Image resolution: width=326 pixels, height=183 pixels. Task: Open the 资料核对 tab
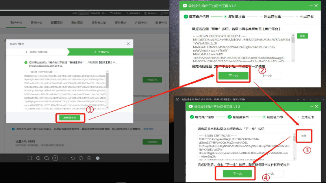[120, 23]
